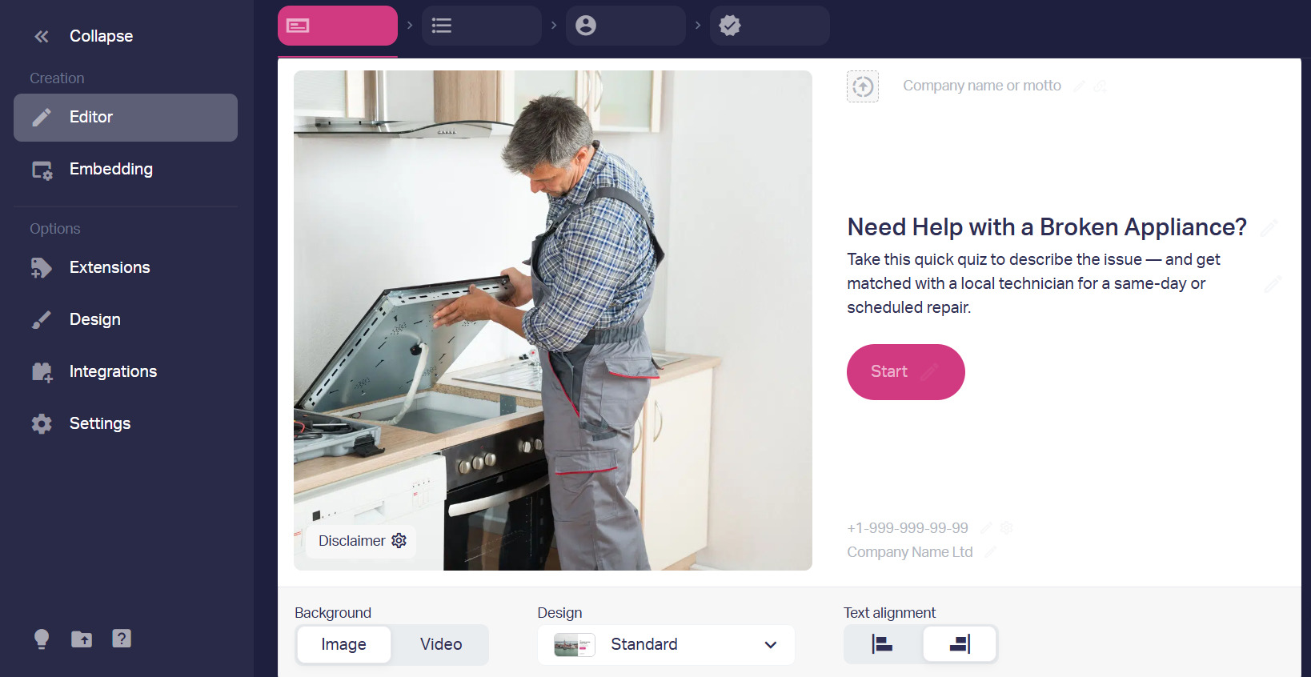Collapse the sidebar
The height and width of the screenshot is (677, 1311).
[x=83, y=36]
